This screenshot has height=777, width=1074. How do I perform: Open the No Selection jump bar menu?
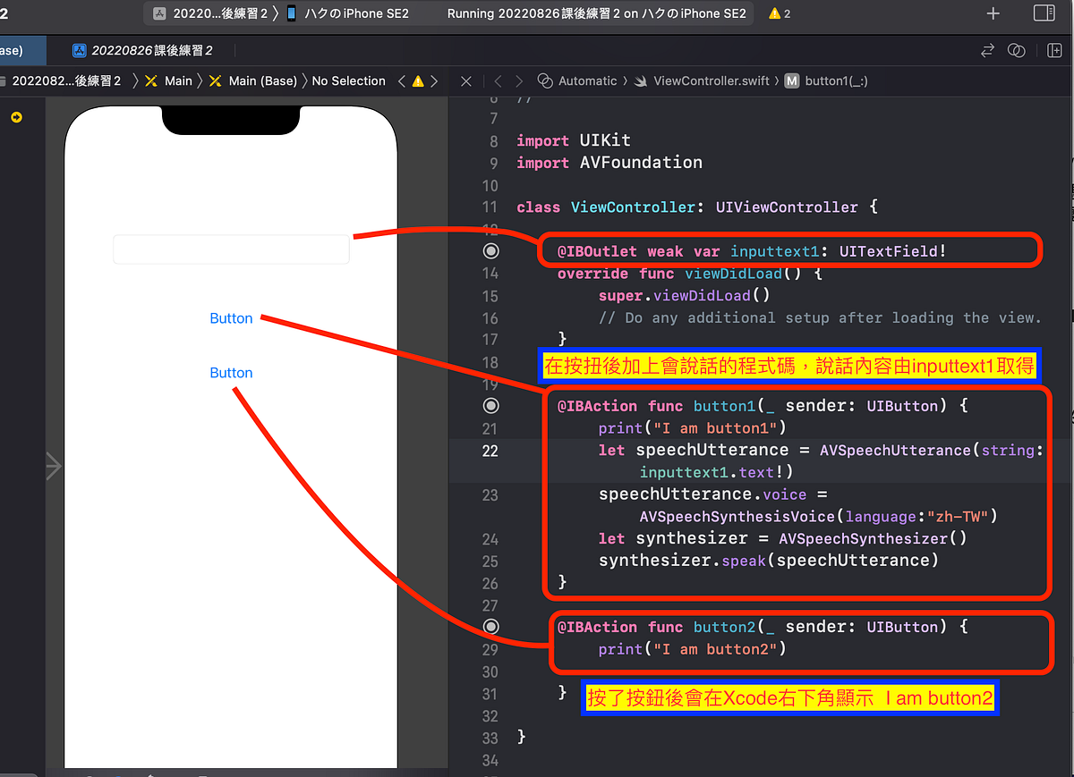(348, 80)
